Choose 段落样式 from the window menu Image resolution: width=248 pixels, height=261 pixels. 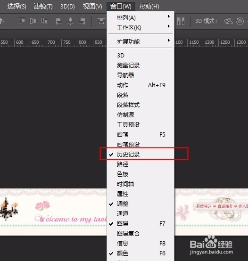coord(141,105)
